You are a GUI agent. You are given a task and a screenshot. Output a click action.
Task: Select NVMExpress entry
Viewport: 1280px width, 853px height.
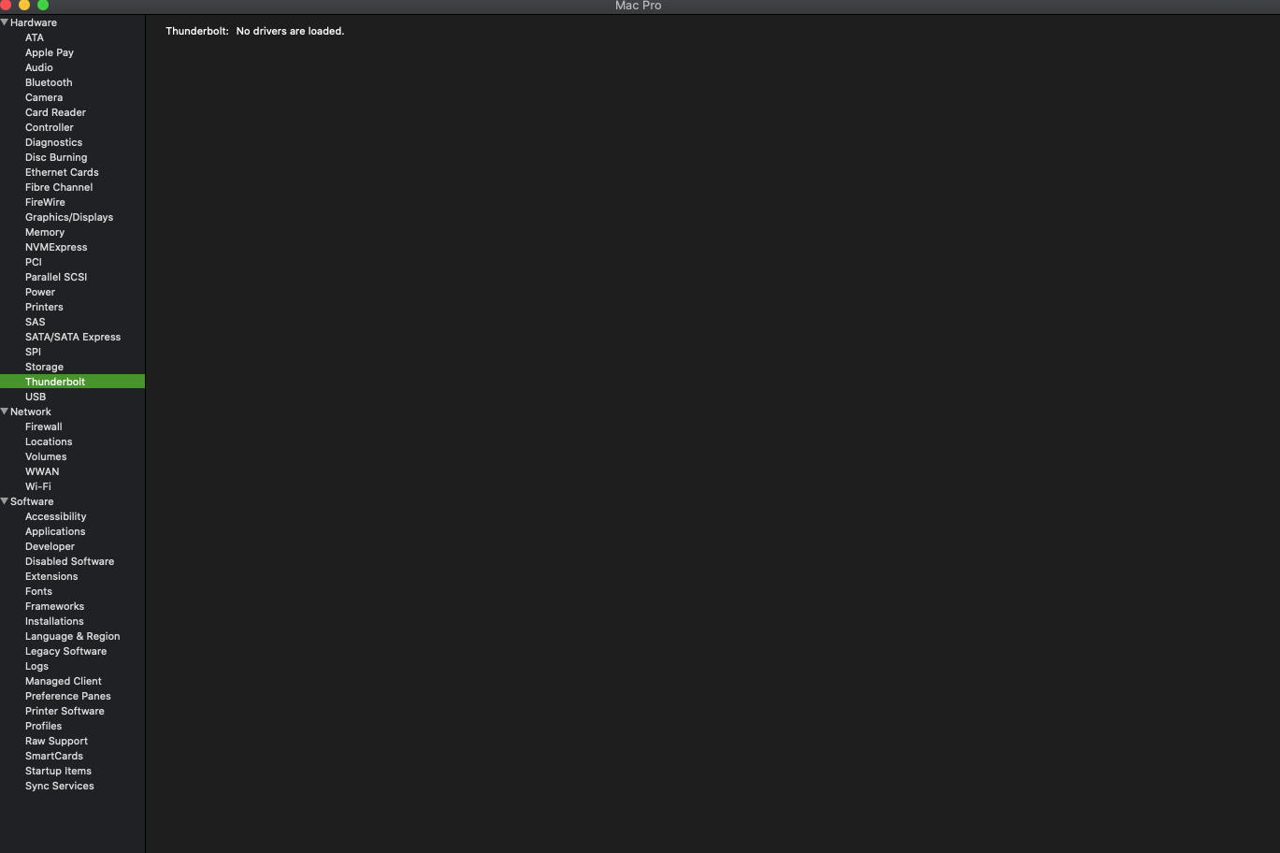coord(56,247)
